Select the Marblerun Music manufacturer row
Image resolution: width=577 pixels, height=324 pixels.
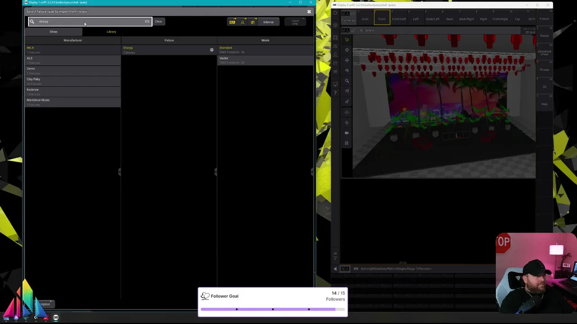coord(73,102)
